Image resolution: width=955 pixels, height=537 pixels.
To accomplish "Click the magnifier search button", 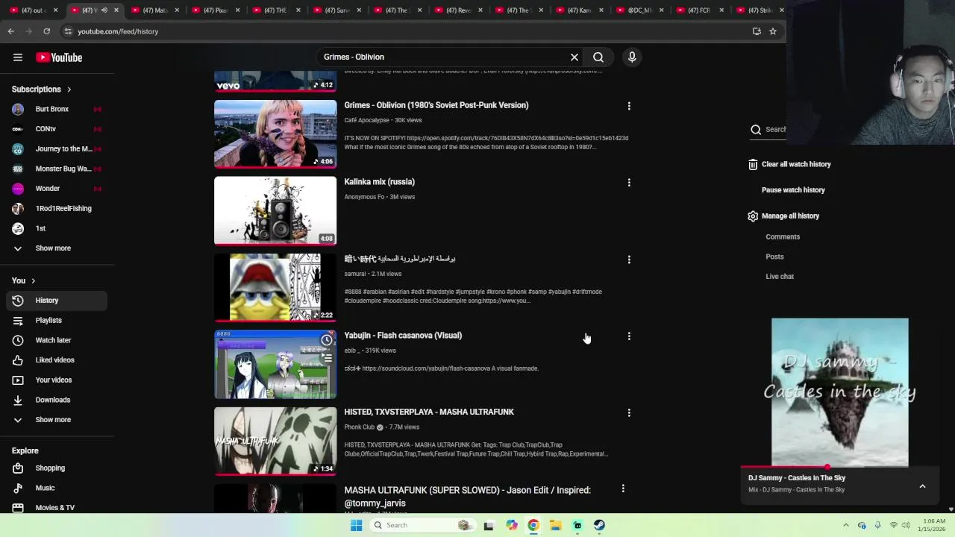I will click(598, 57).
